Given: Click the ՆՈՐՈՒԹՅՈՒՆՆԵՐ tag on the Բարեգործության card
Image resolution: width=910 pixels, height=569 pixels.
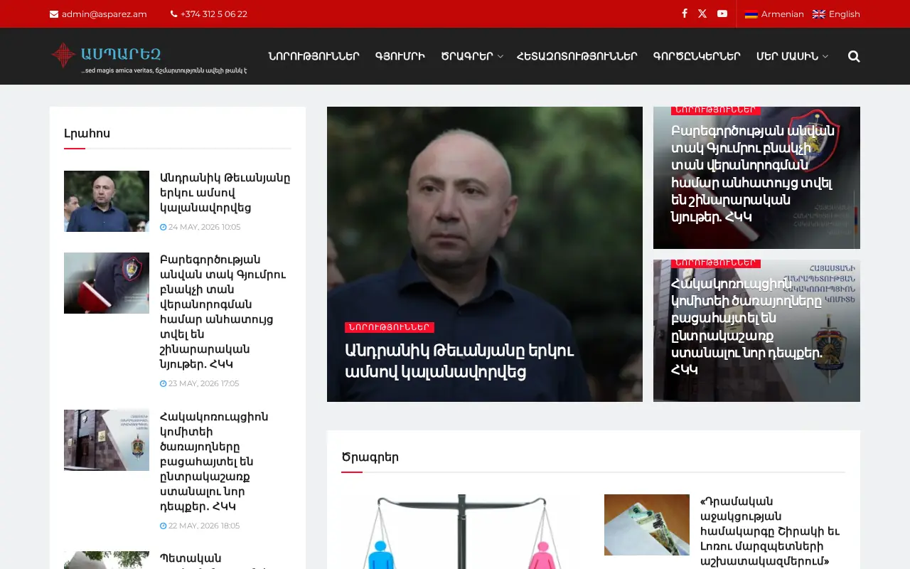Looking at the screenshot, I should [x=716, y=110].
